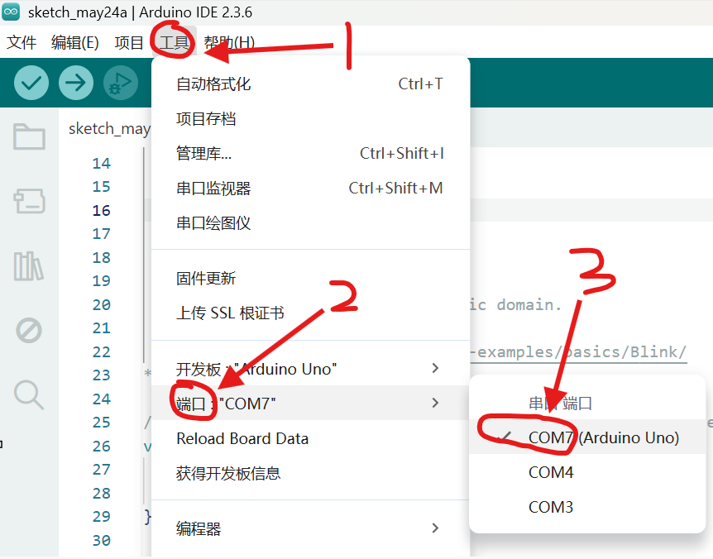This screenshot has width=713, height=559.
Task: Select 上传 SSL 根证书 entry
Action: (310, 313)
